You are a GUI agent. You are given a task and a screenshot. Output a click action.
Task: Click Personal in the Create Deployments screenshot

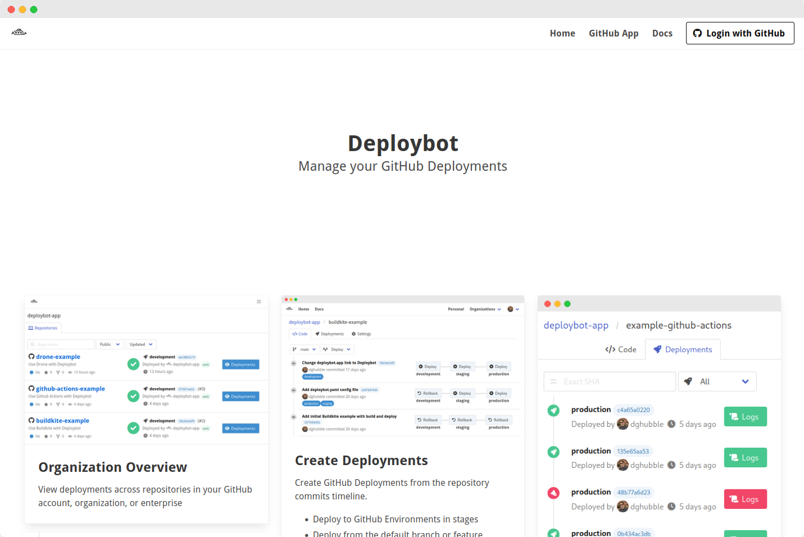pos(456,309)
